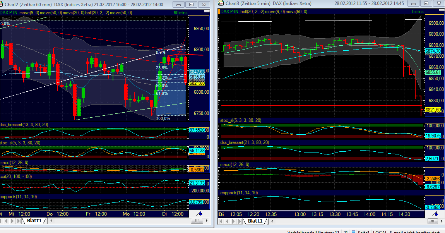Image resolution: width=445 pixels, height=233 pixels.
Task: Click the Fr time axis label in Chart2
Action: coord(88,214)
